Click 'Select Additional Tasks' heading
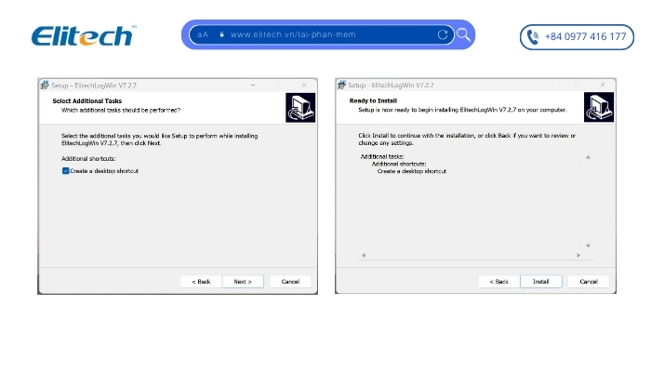 [87, 100]
